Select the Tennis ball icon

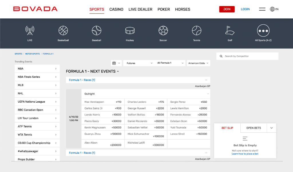pyautogui.click(x=197, y=30)
